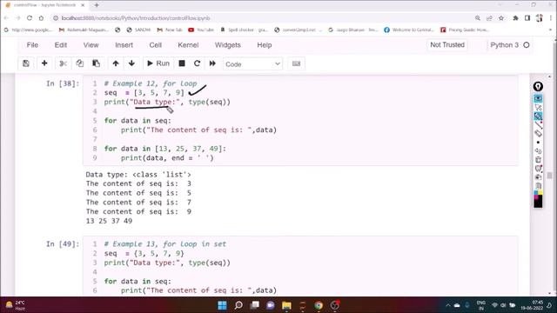557x313 pixels.
Task: Open the Help menu
Action: (265, 45)
